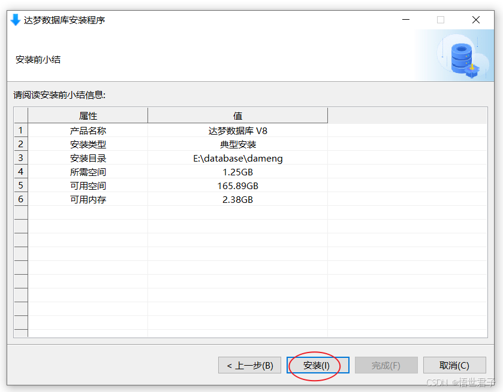Viewport: 503px width, 392px height.
Task: Select row header number 1
Action: [x=21, y=130]
